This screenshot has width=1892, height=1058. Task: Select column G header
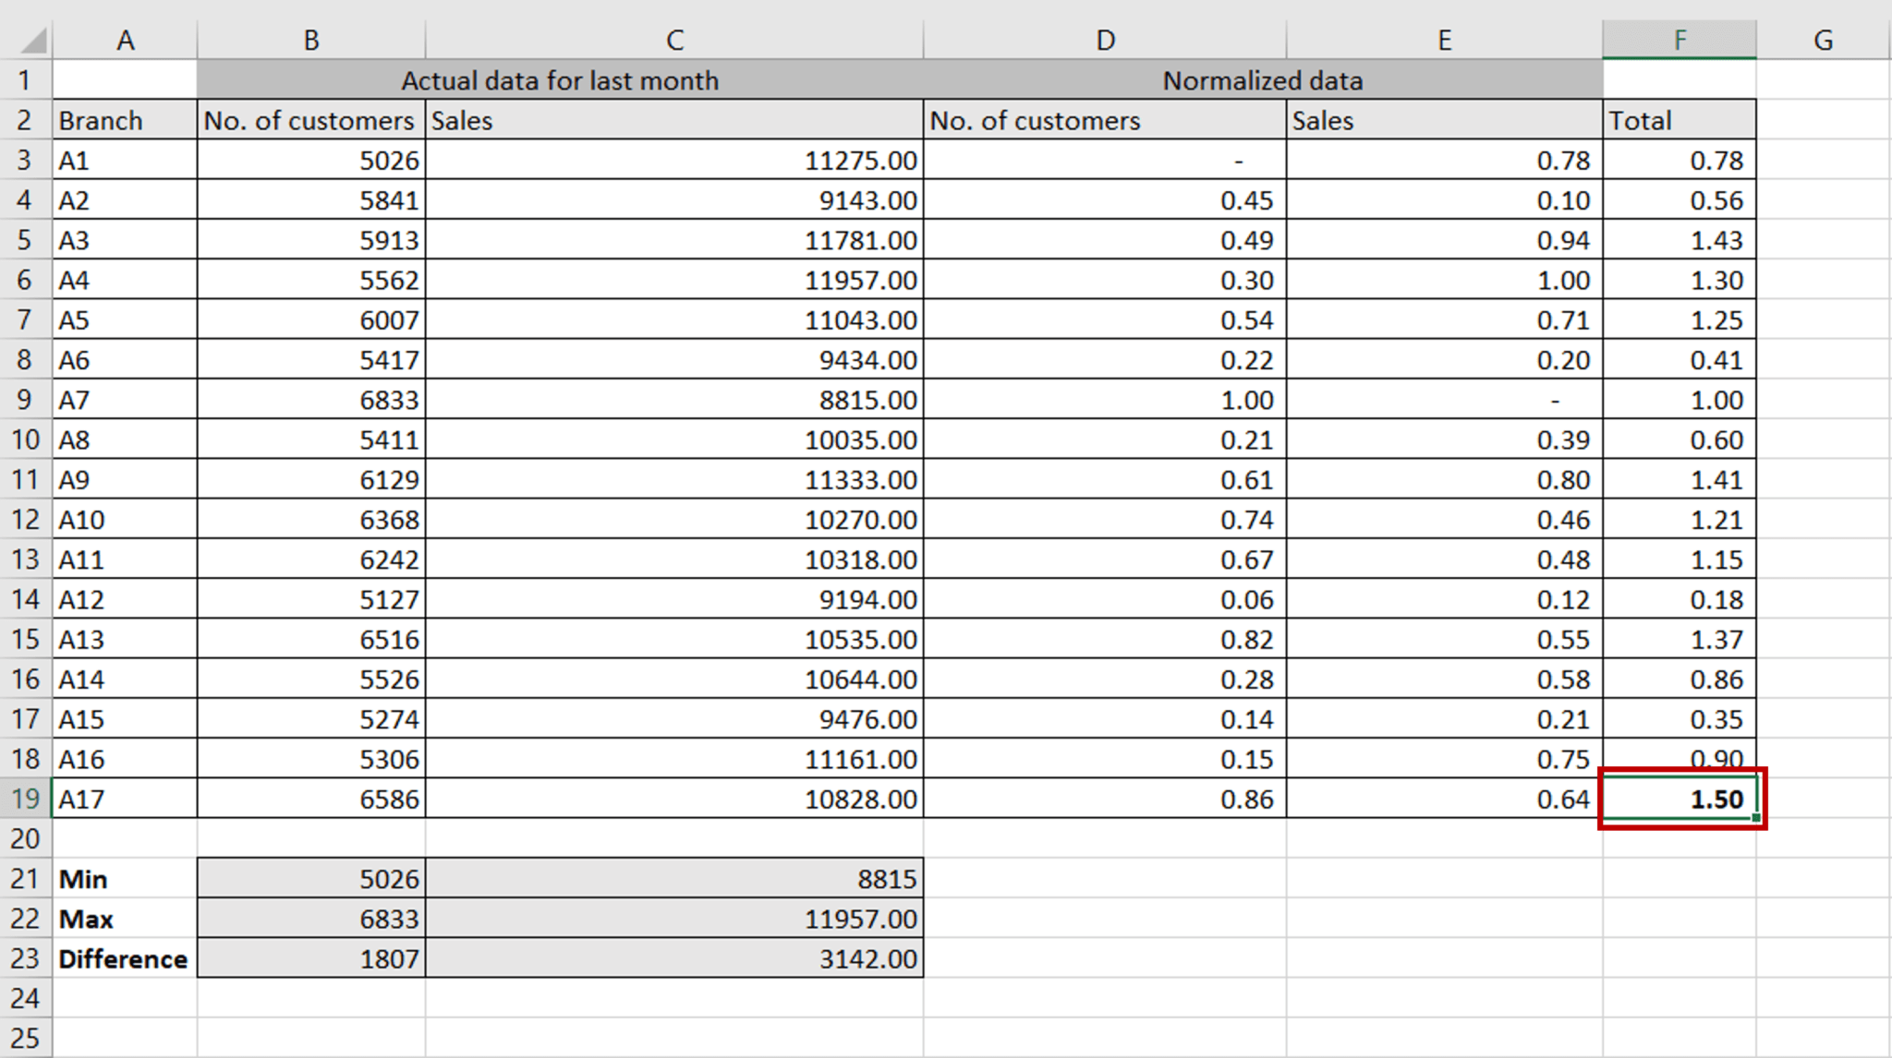click(x=1822, y=41)
